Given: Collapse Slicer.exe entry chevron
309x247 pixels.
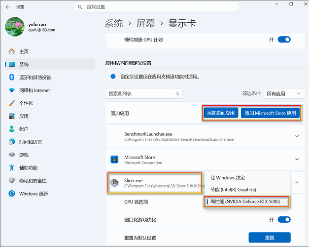Looking at the screenshot, I should click(297, 182).
